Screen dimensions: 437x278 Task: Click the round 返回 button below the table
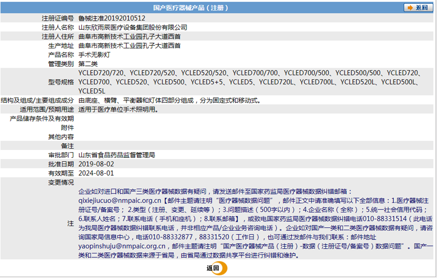(x=217, y=268)
